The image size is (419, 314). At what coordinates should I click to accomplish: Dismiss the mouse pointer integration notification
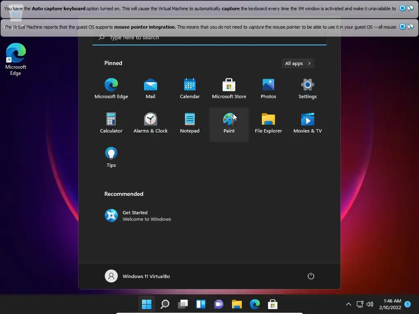pyautogui.click(x=402, y=27)
